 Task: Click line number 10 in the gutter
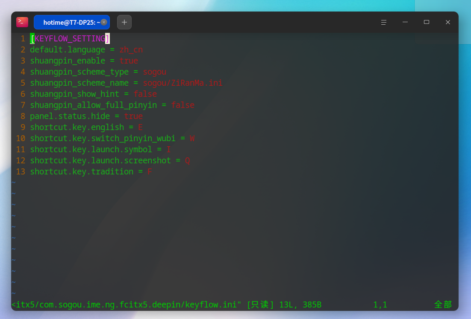coord(21,139)
